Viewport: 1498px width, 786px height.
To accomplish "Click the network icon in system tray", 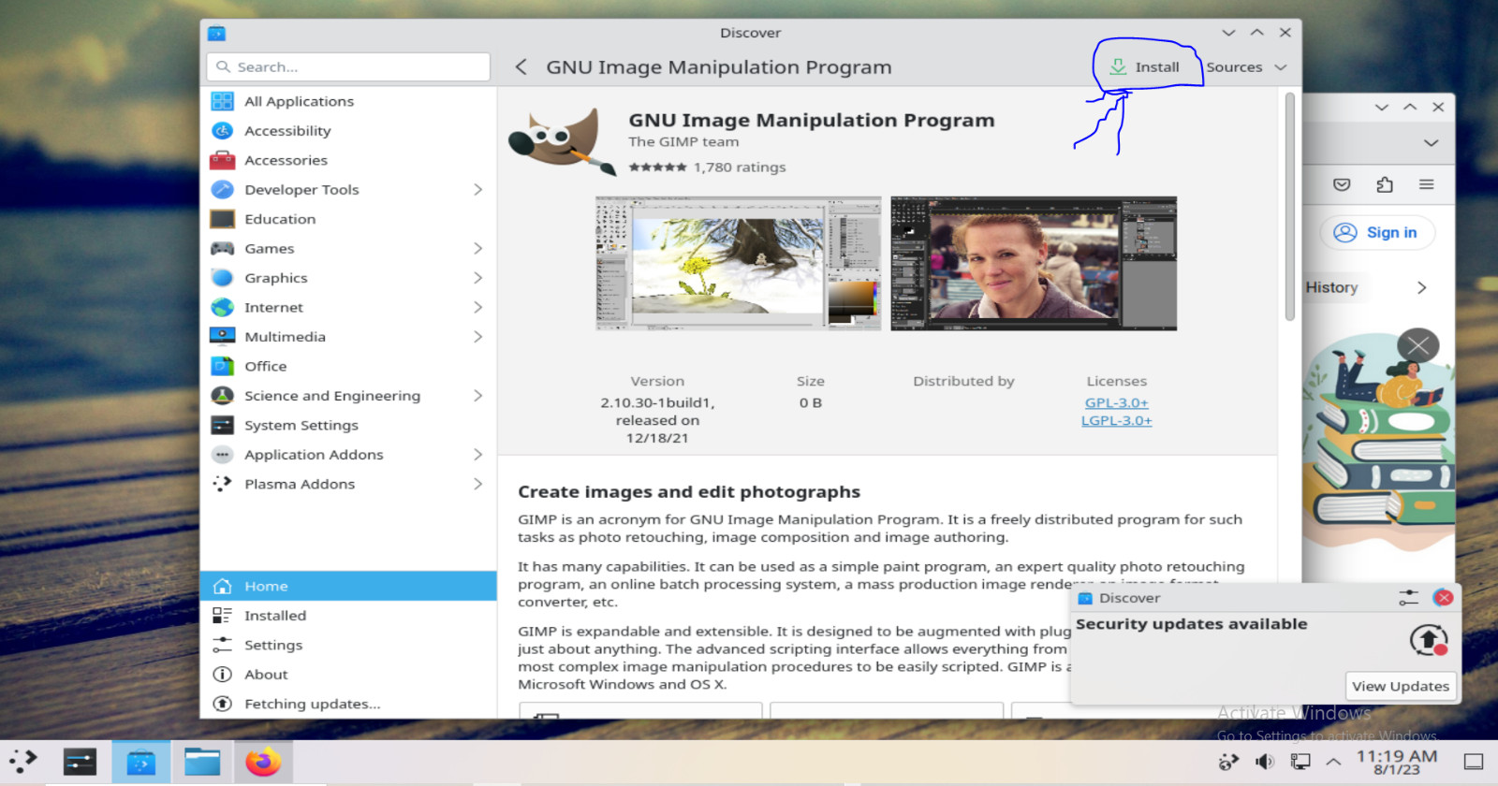I will 1300,762.
